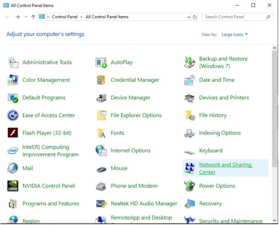279x225 pixels.
Task: Open the recent locations dropdown arrow
Action: [26, 17]
